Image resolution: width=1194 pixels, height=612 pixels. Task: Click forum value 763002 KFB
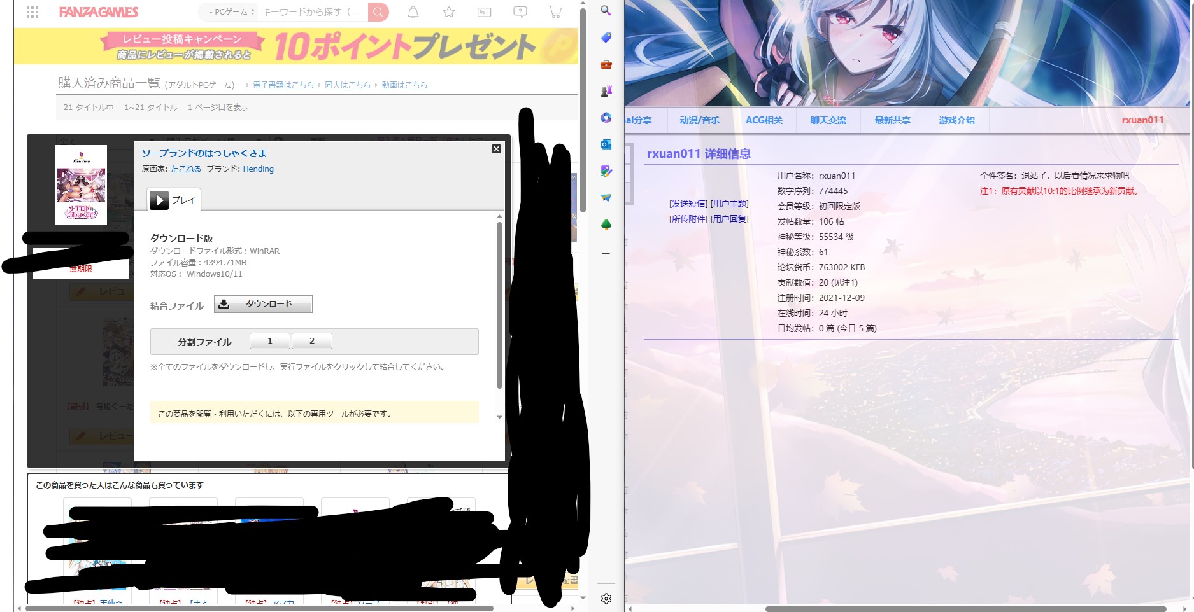pyautogui.click(x=842, y=267)
